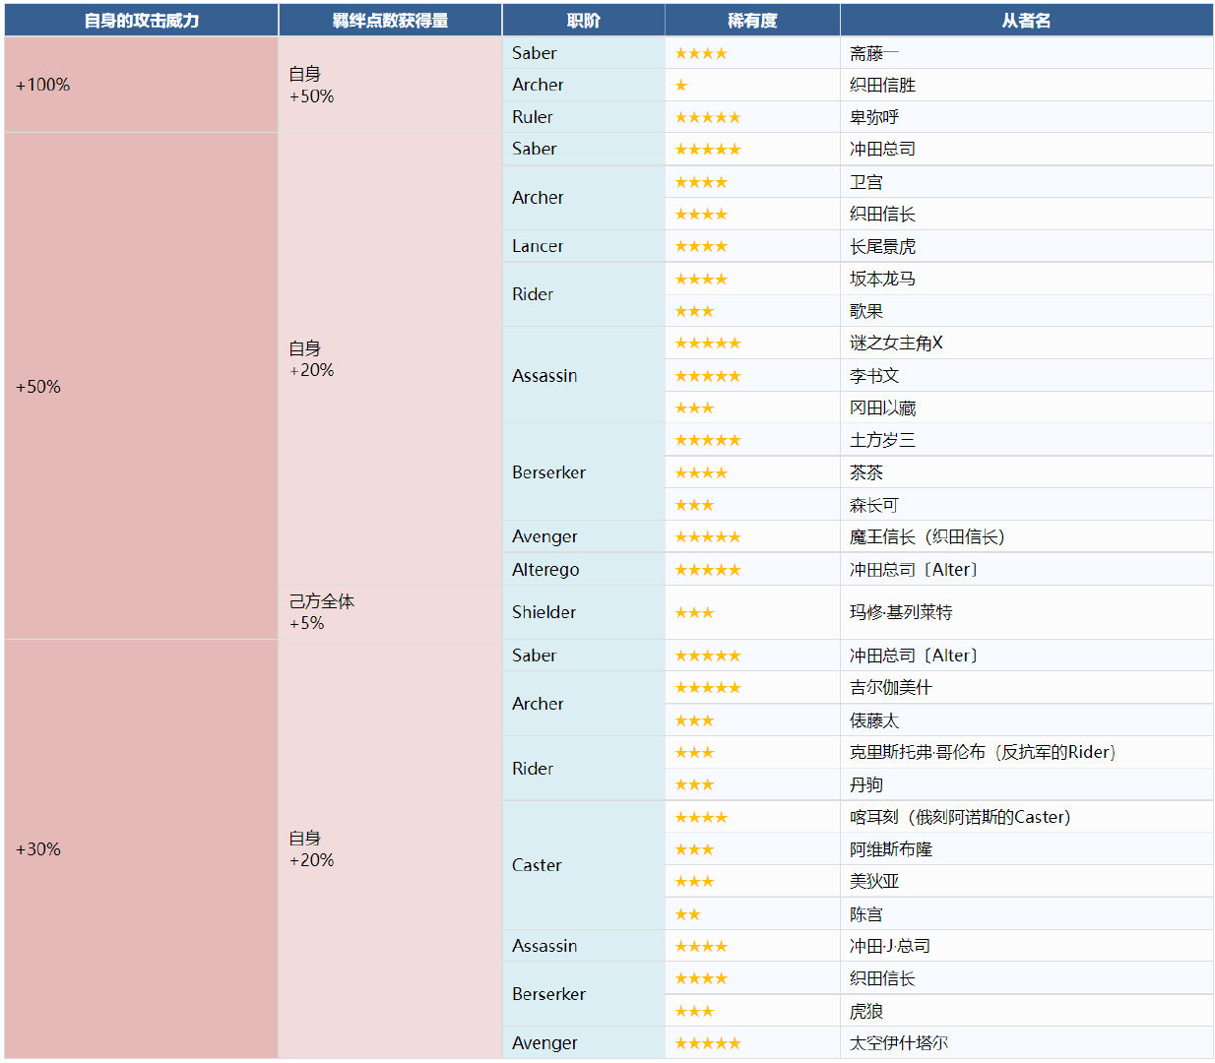Click the 从者名 column header

pyautogui.click(x=1026, y=20)
